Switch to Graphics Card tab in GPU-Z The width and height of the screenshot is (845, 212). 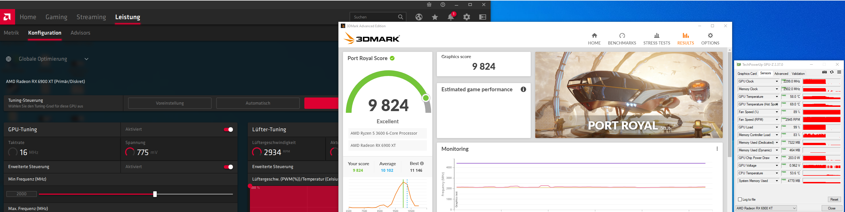[747, 74]
